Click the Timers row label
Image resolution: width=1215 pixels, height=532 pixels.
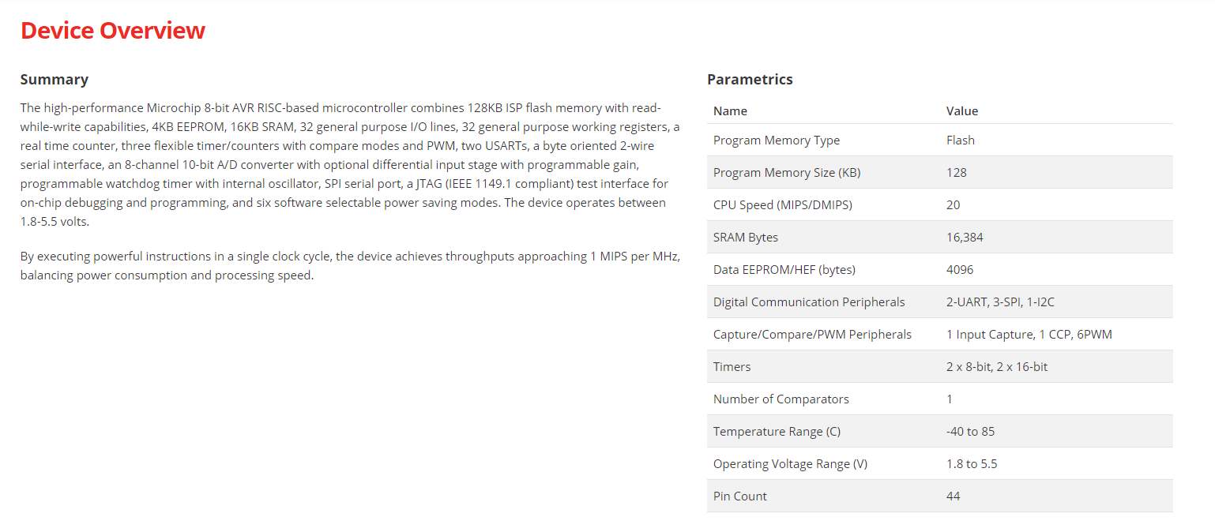(x=732, y=367)
